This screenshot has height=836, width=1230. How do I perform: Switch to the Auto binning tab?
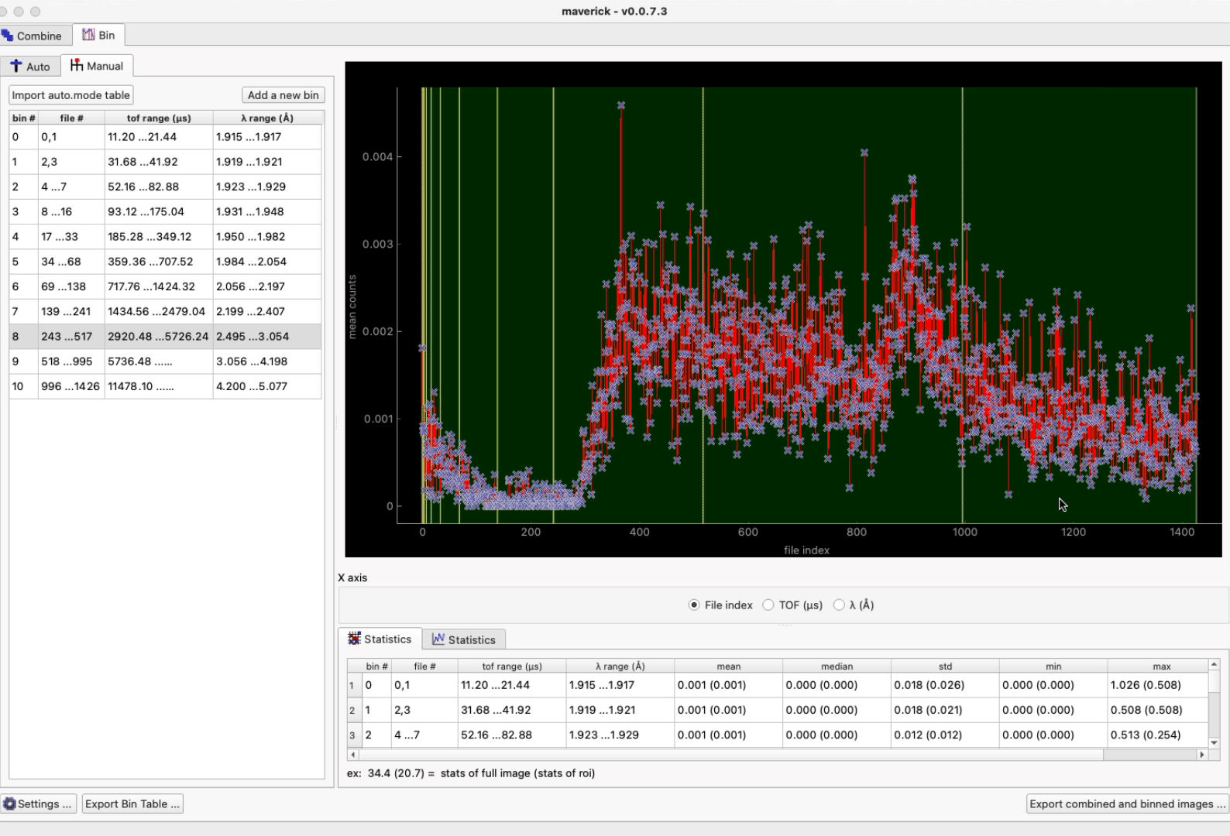tap(37, 67)
